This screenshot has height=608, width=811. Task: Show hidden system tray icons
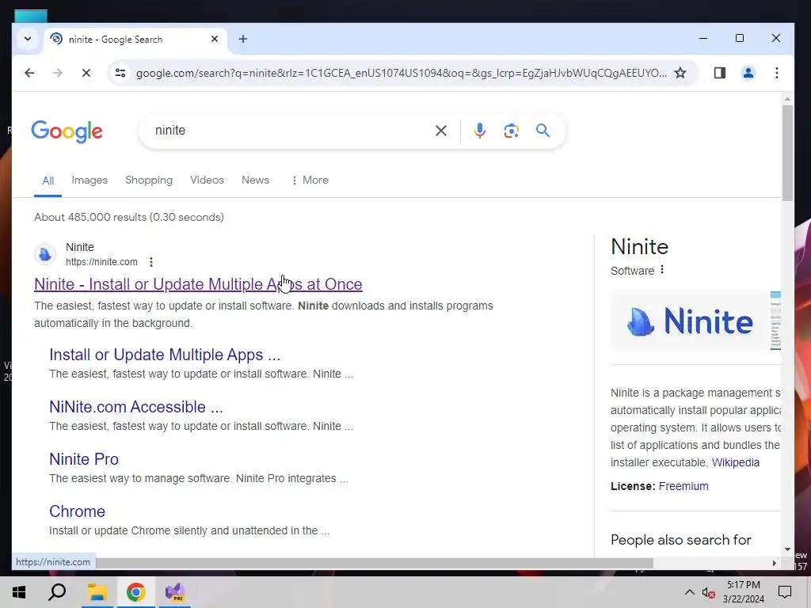[x=690, y=592]
